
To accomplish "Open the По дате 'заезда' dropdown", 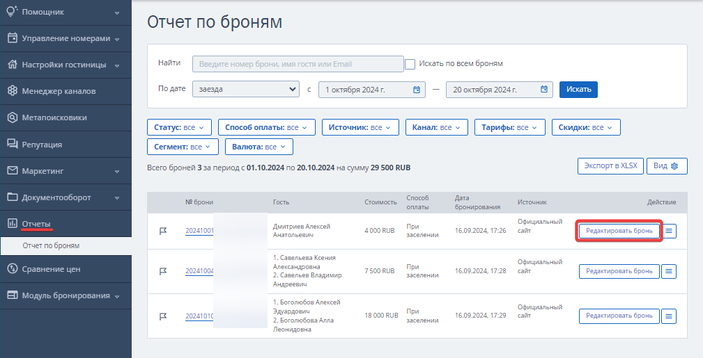I will pos(246,89).
